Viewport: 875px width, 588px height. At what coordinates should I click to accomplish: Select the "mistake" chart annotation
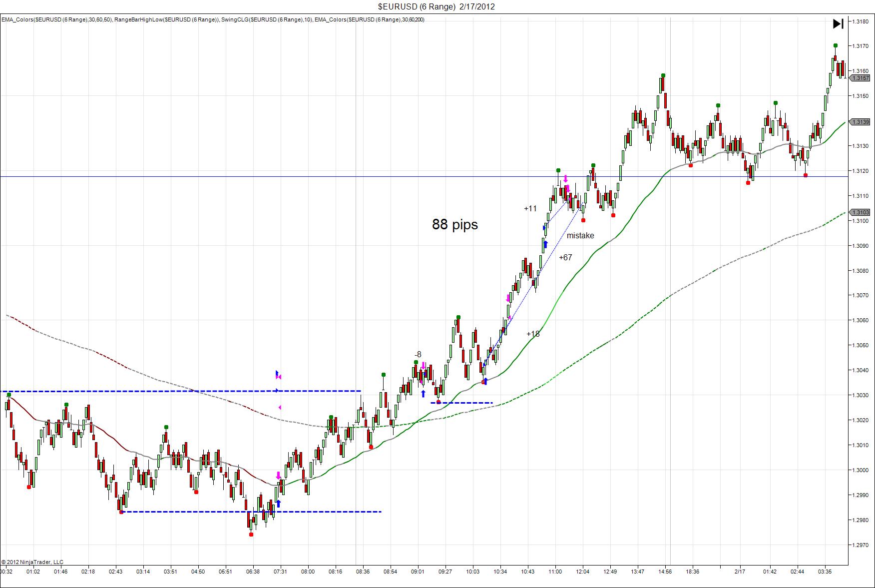pos(580,236)
